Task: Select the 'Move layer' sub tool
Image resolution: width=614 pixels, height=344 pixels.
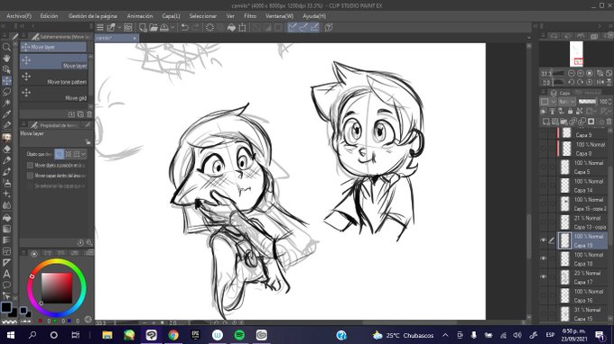Action: (x=53, y=62)
